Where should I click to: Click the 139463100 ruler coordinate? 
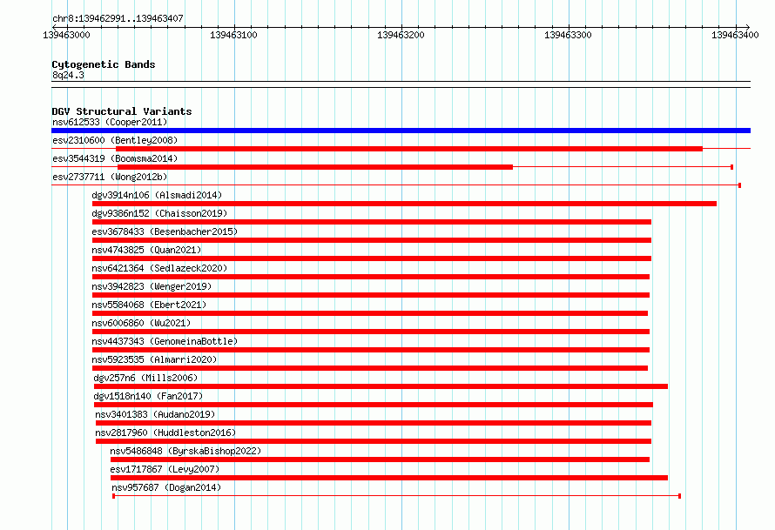pos(233,35)
